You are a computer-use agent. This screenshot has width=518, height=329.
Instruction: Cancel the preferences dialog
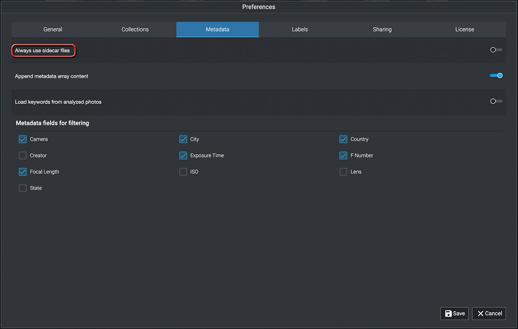coord(489,313)
